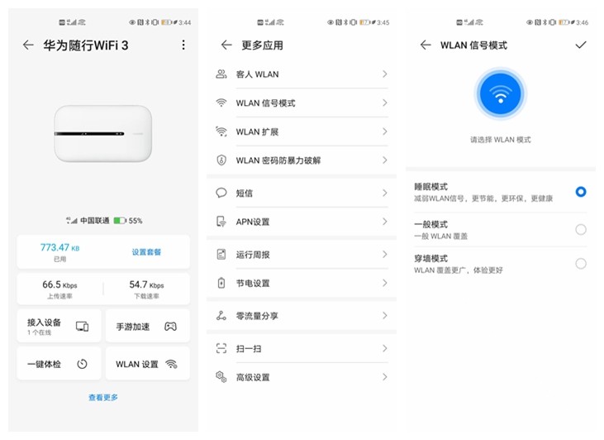Viewport: 604px width, 440px height.
Task: Go back from 华为随行WiFi 3 screen
Action: pos(28,45)
